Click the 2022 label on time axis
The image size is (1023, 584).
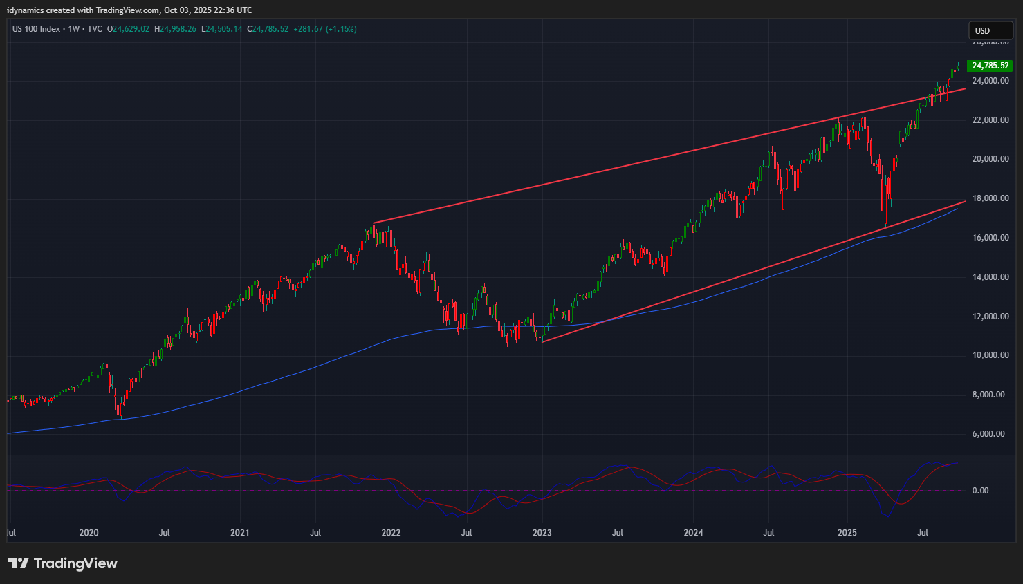[391, 533]
